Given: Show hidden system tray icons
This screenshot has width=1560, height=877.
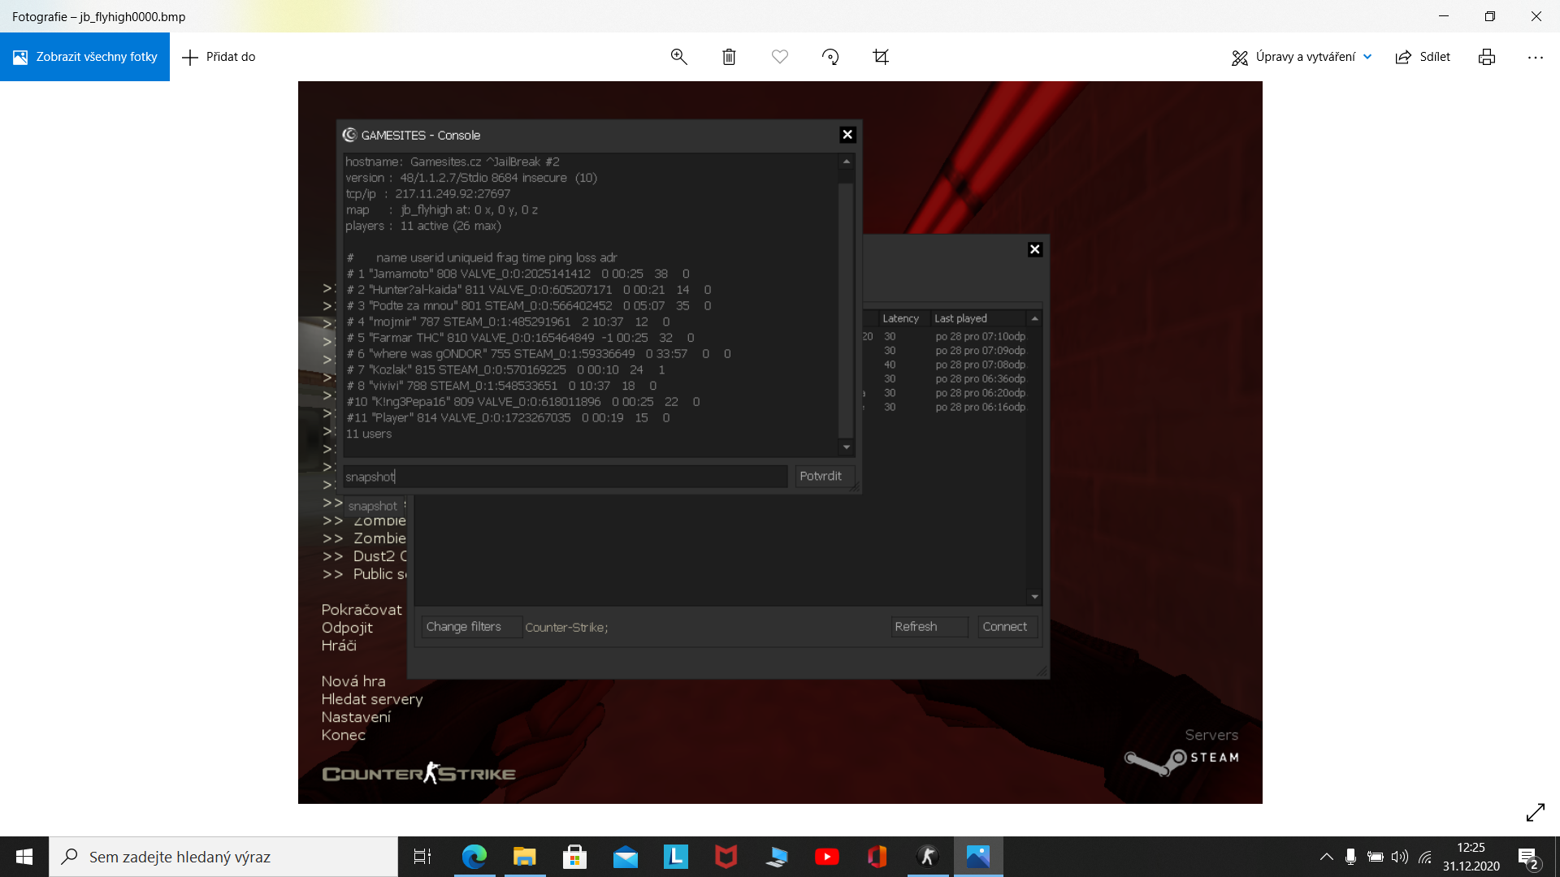Looking at the screenshot, I should [1326, 857].
